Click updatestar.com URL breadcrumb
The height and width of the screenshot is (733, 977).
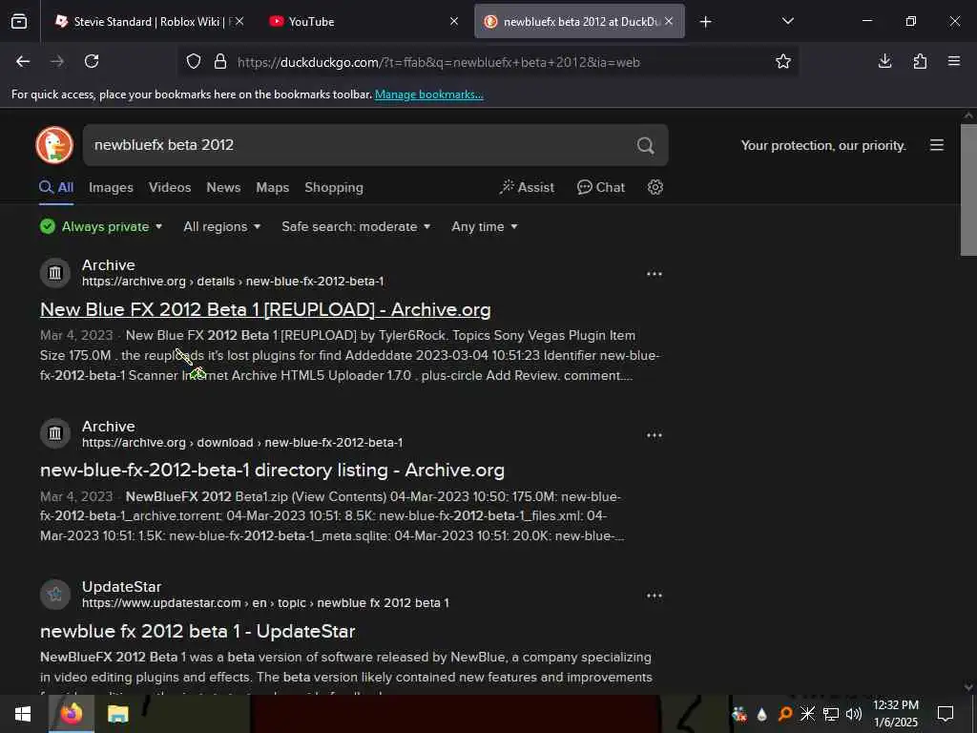tap(265, 603)
